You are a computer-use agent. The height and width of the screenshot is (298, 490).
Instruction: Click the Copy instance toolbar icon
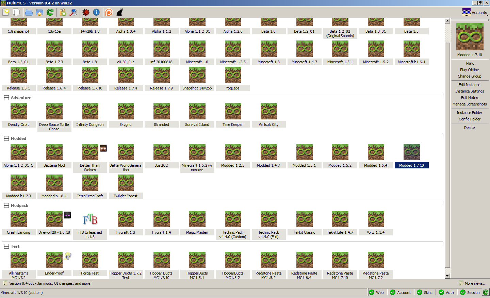[16, 12]
